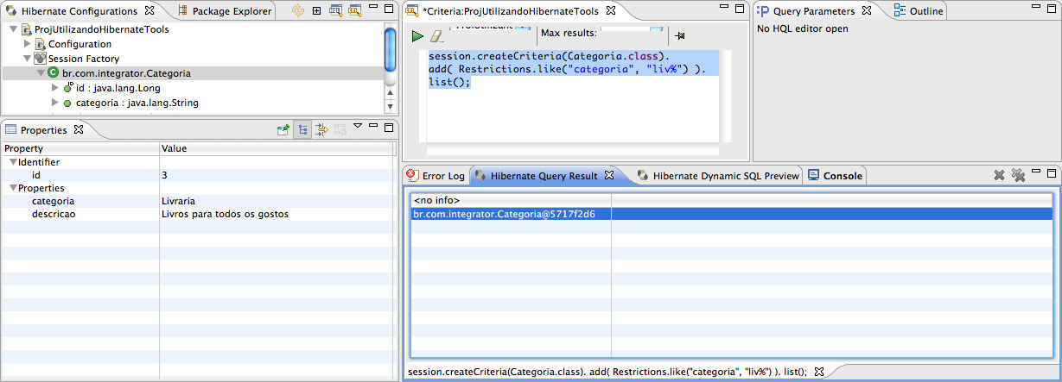Close the bottom query result sub-tab

tap(819, 372)
